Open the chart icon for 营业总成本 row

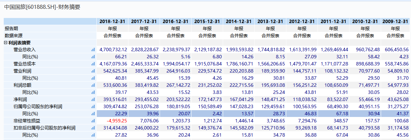tap(93, 64)
